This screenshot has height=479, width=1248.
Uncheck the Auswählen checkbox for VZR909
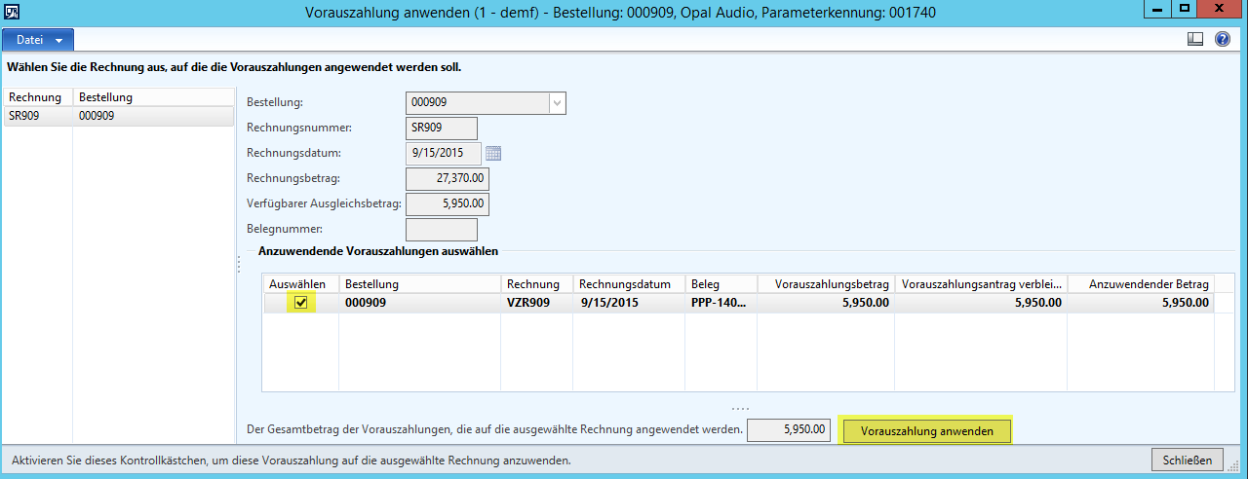301,303
